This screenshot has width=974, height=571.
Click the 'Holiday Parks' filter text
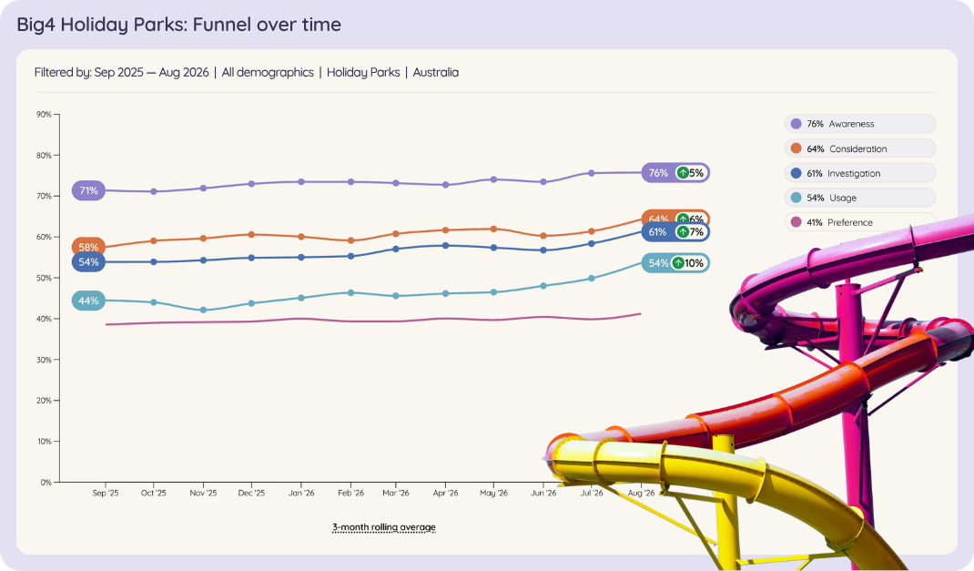(363, 72)
